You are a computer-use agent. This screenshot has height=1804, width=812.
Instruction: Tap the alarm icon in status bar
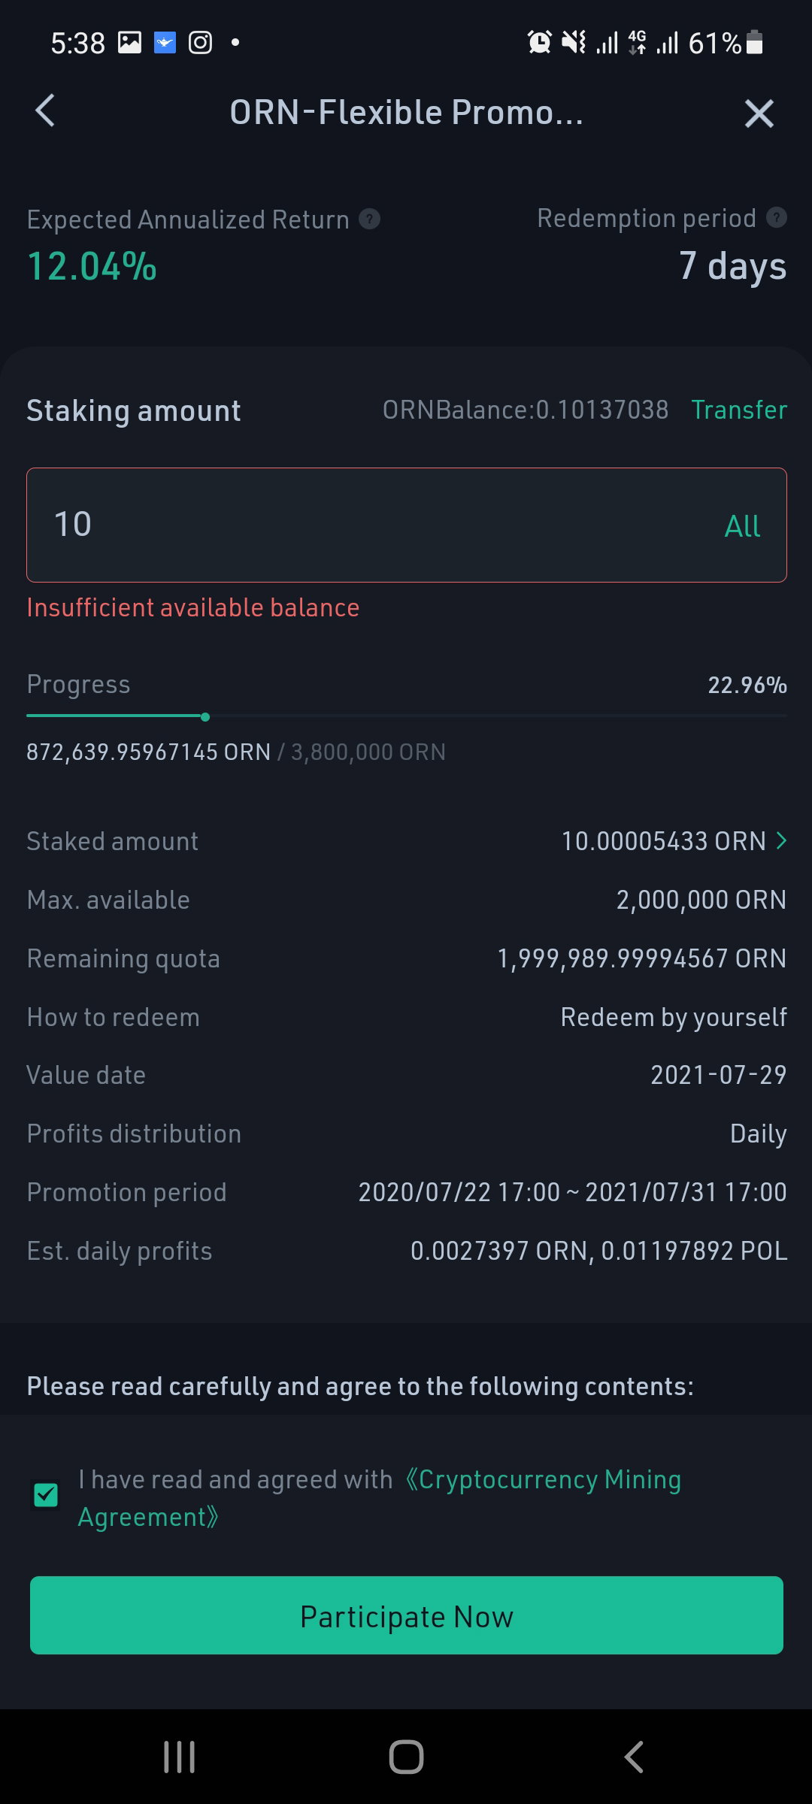pyautogui.click(x=539, y=42)
